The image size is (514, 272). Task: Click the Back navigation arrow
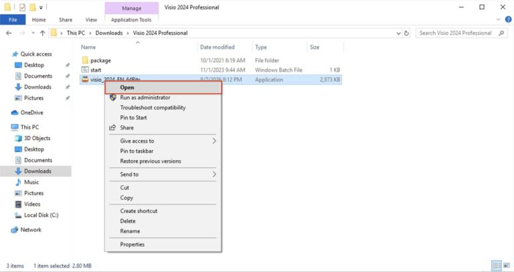pyautogui.click(x=9, y=33)
